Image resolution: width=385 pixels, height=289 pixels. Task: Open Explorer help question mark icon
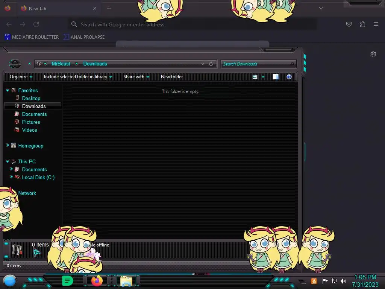[x=289, y=77]
